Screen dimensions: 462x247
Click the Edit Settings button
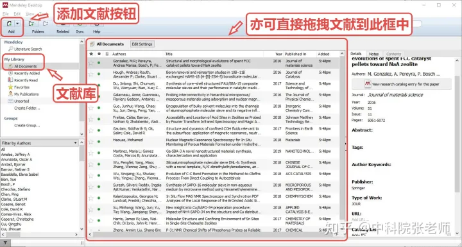[x=142, y=44]
